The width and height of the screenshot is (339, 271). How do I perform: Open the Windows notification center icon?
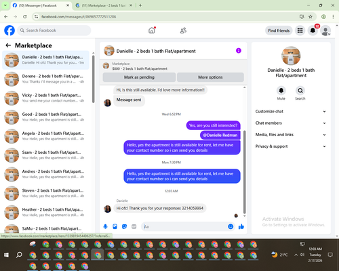[330, 255]
